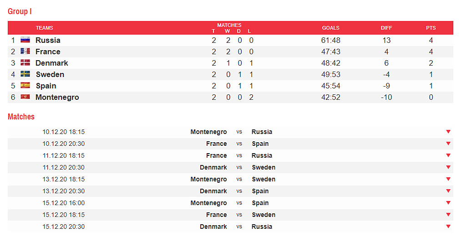Open the Montenegro team link in standings
Screen dimensions: 462x237
(x=57, y=97)
